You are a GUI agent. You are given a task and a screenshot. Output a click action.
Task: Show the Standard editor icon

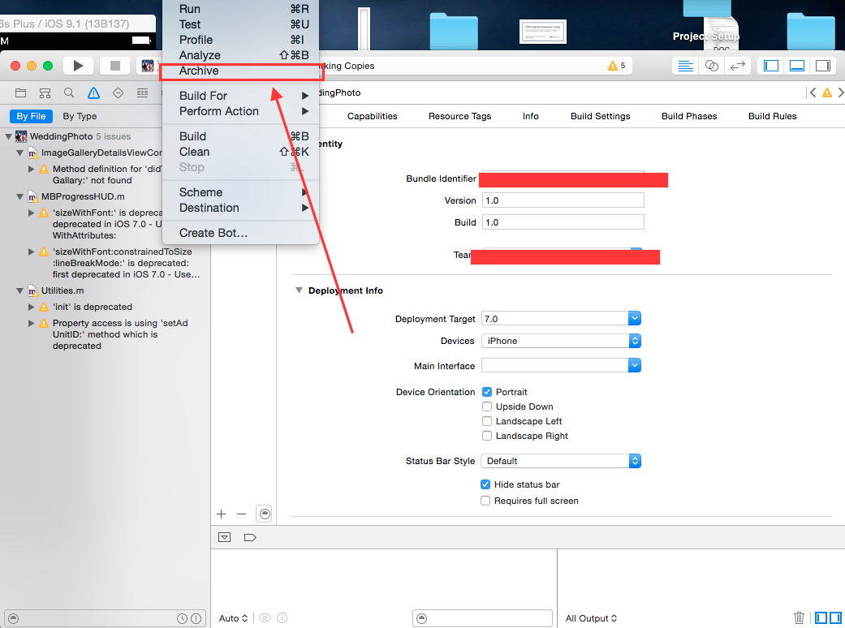pos(685,66)
